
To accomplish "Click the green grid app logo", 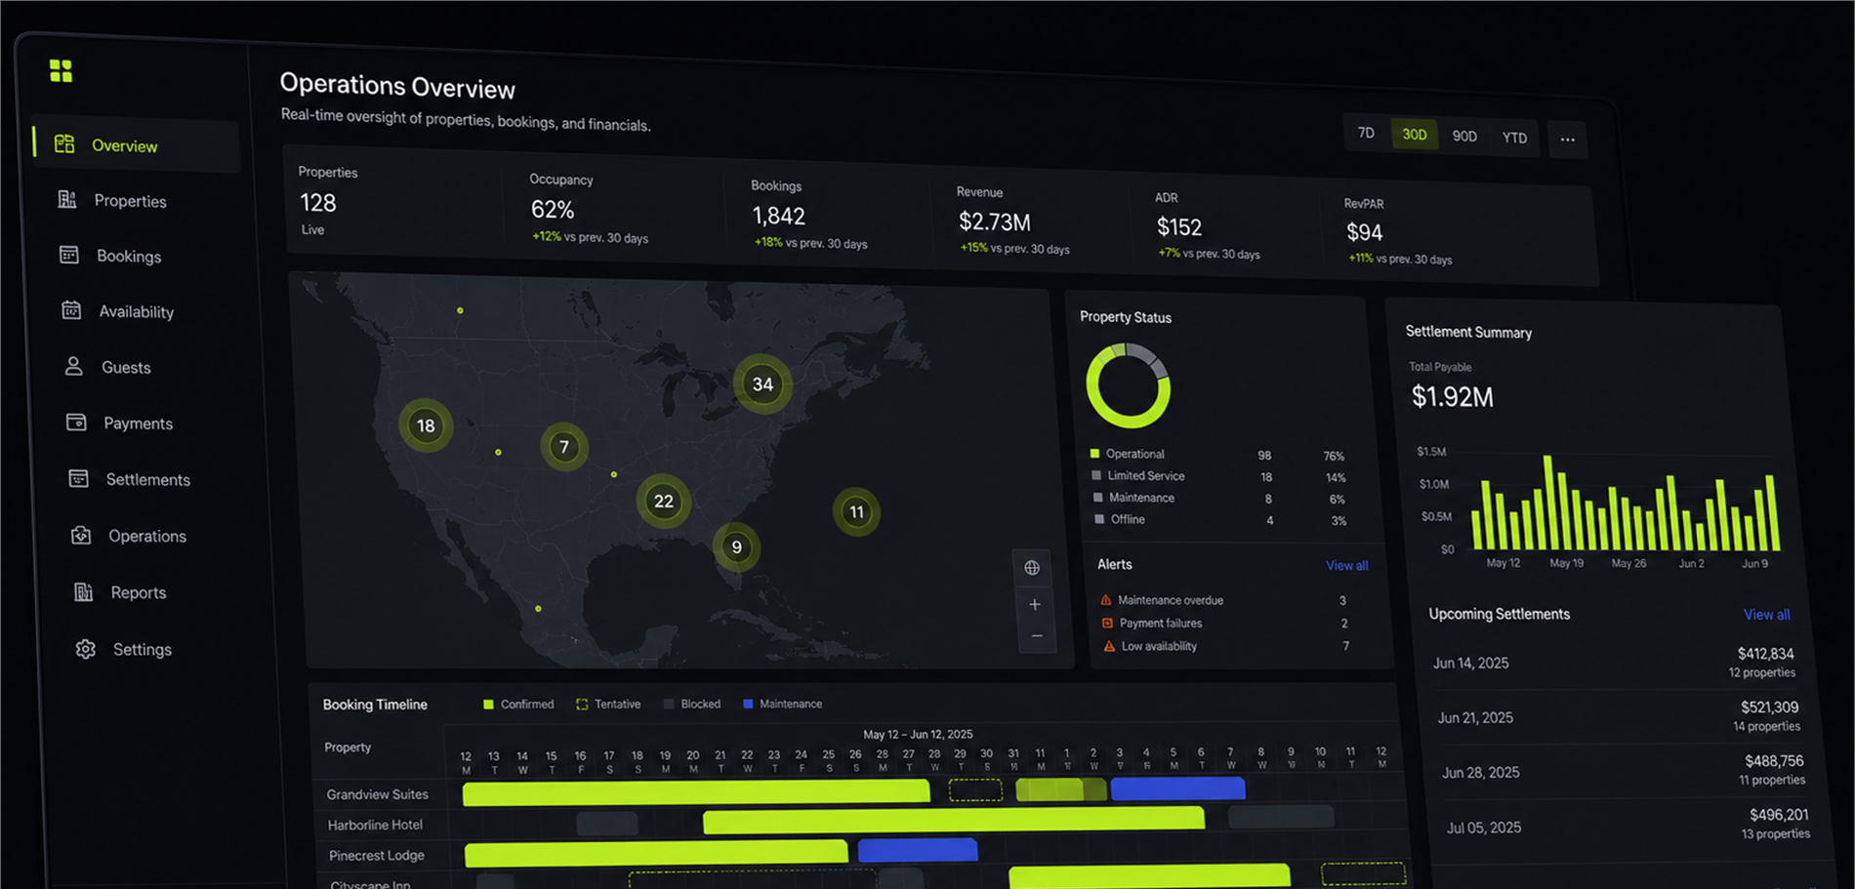I will pyautogui.click(x=61, y=70).
